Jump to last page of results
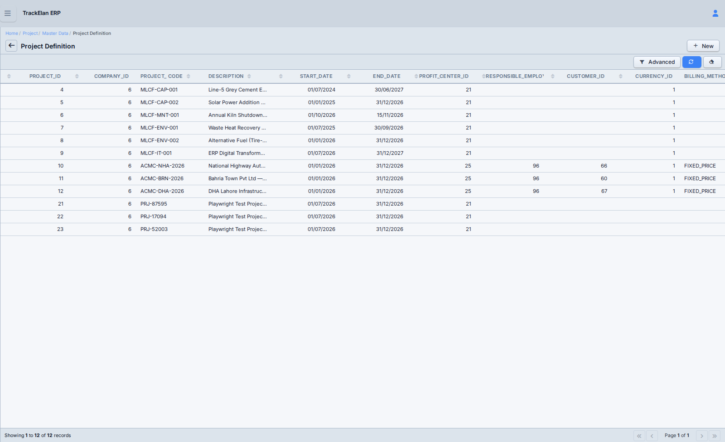The image size is (725, 442). click(x=714, y=436)
